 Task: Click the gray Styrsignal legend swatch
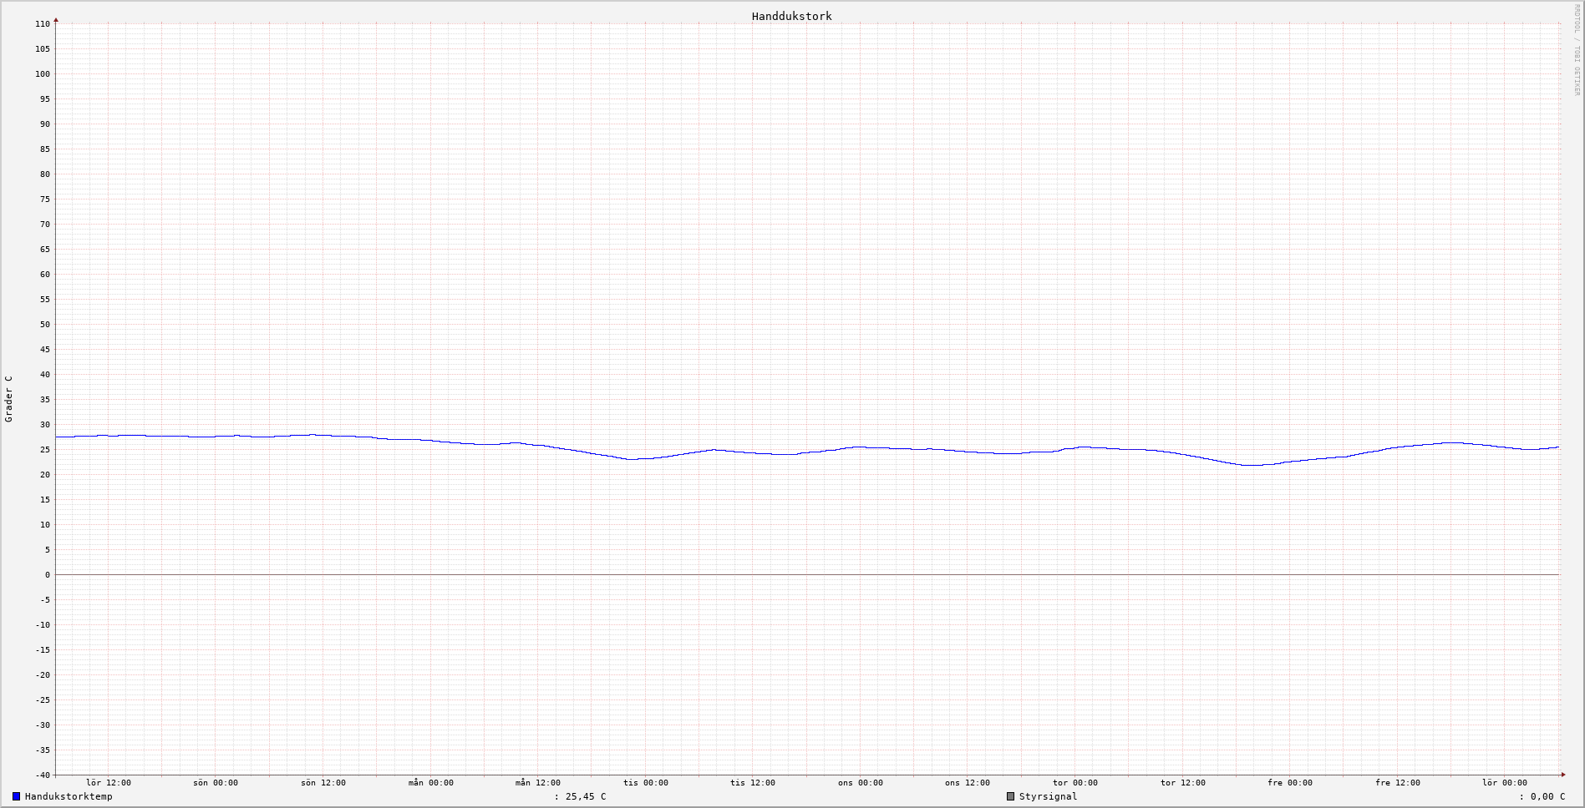(x=1010, y=796)
